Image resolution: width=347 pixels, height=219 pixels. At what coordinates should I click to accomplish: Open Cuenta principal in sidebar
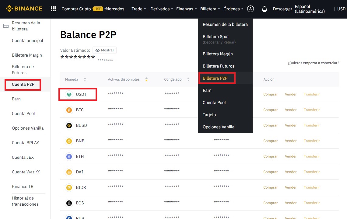coord(27,40)
